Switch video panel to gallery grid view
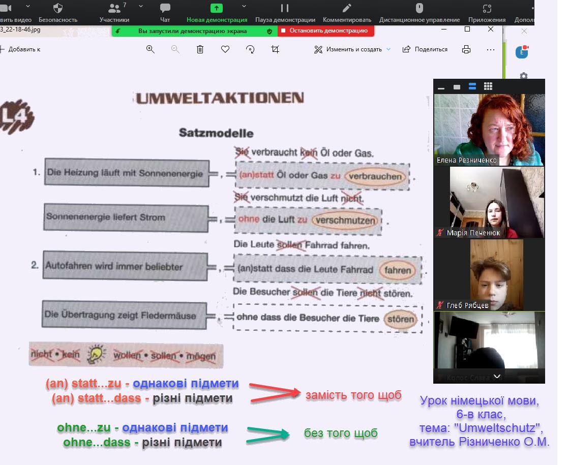The height and width of the screenshot is (465, 568). (488, 86)
